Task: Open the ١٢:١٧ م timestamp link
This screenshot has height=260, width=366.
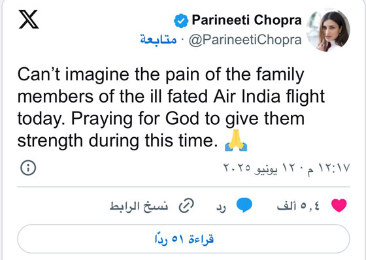Action: (x=329, y=169)
